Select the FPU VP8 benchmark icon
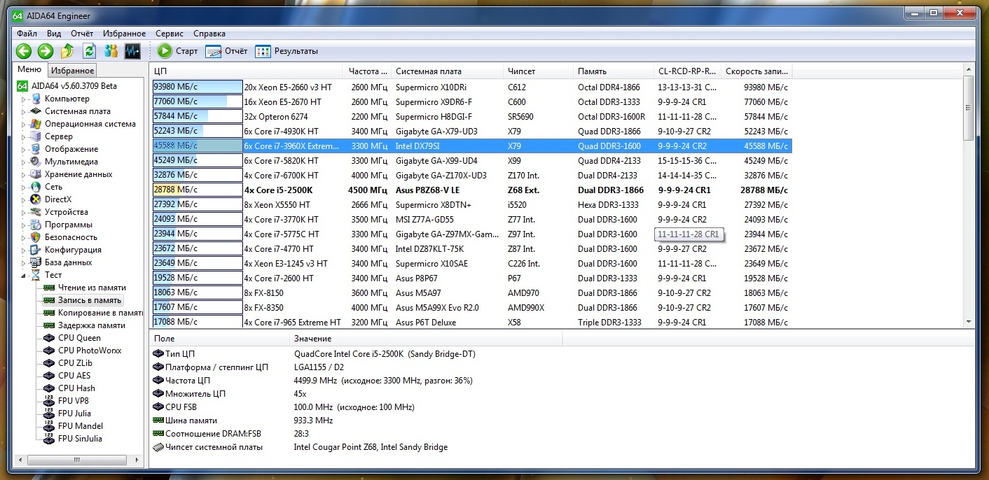The height and width of the screenshot is (480, 989). click(49, 401)
